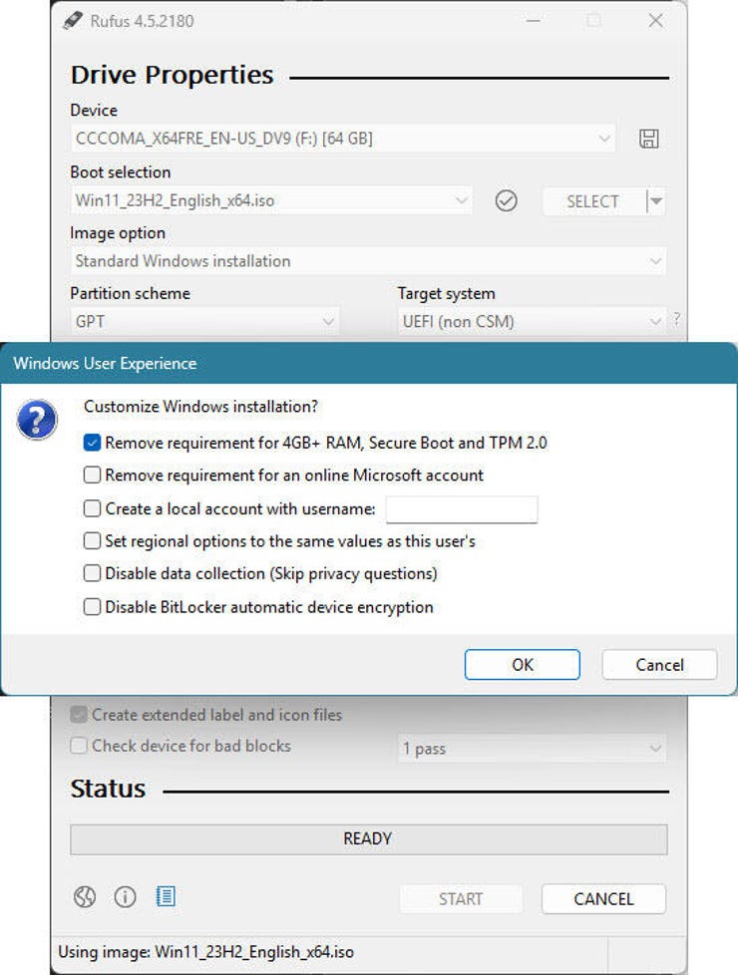Click the save drive image icon
This screenshot has width=738, height=975.
tap(648, 140)
